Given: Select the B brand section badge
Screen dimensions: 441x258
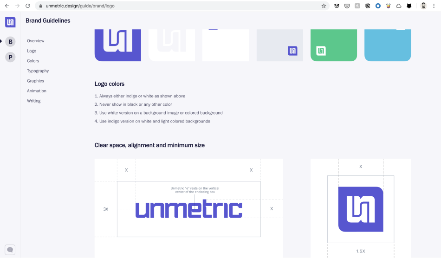Looking at the screenshot, I should coord(10,42).
